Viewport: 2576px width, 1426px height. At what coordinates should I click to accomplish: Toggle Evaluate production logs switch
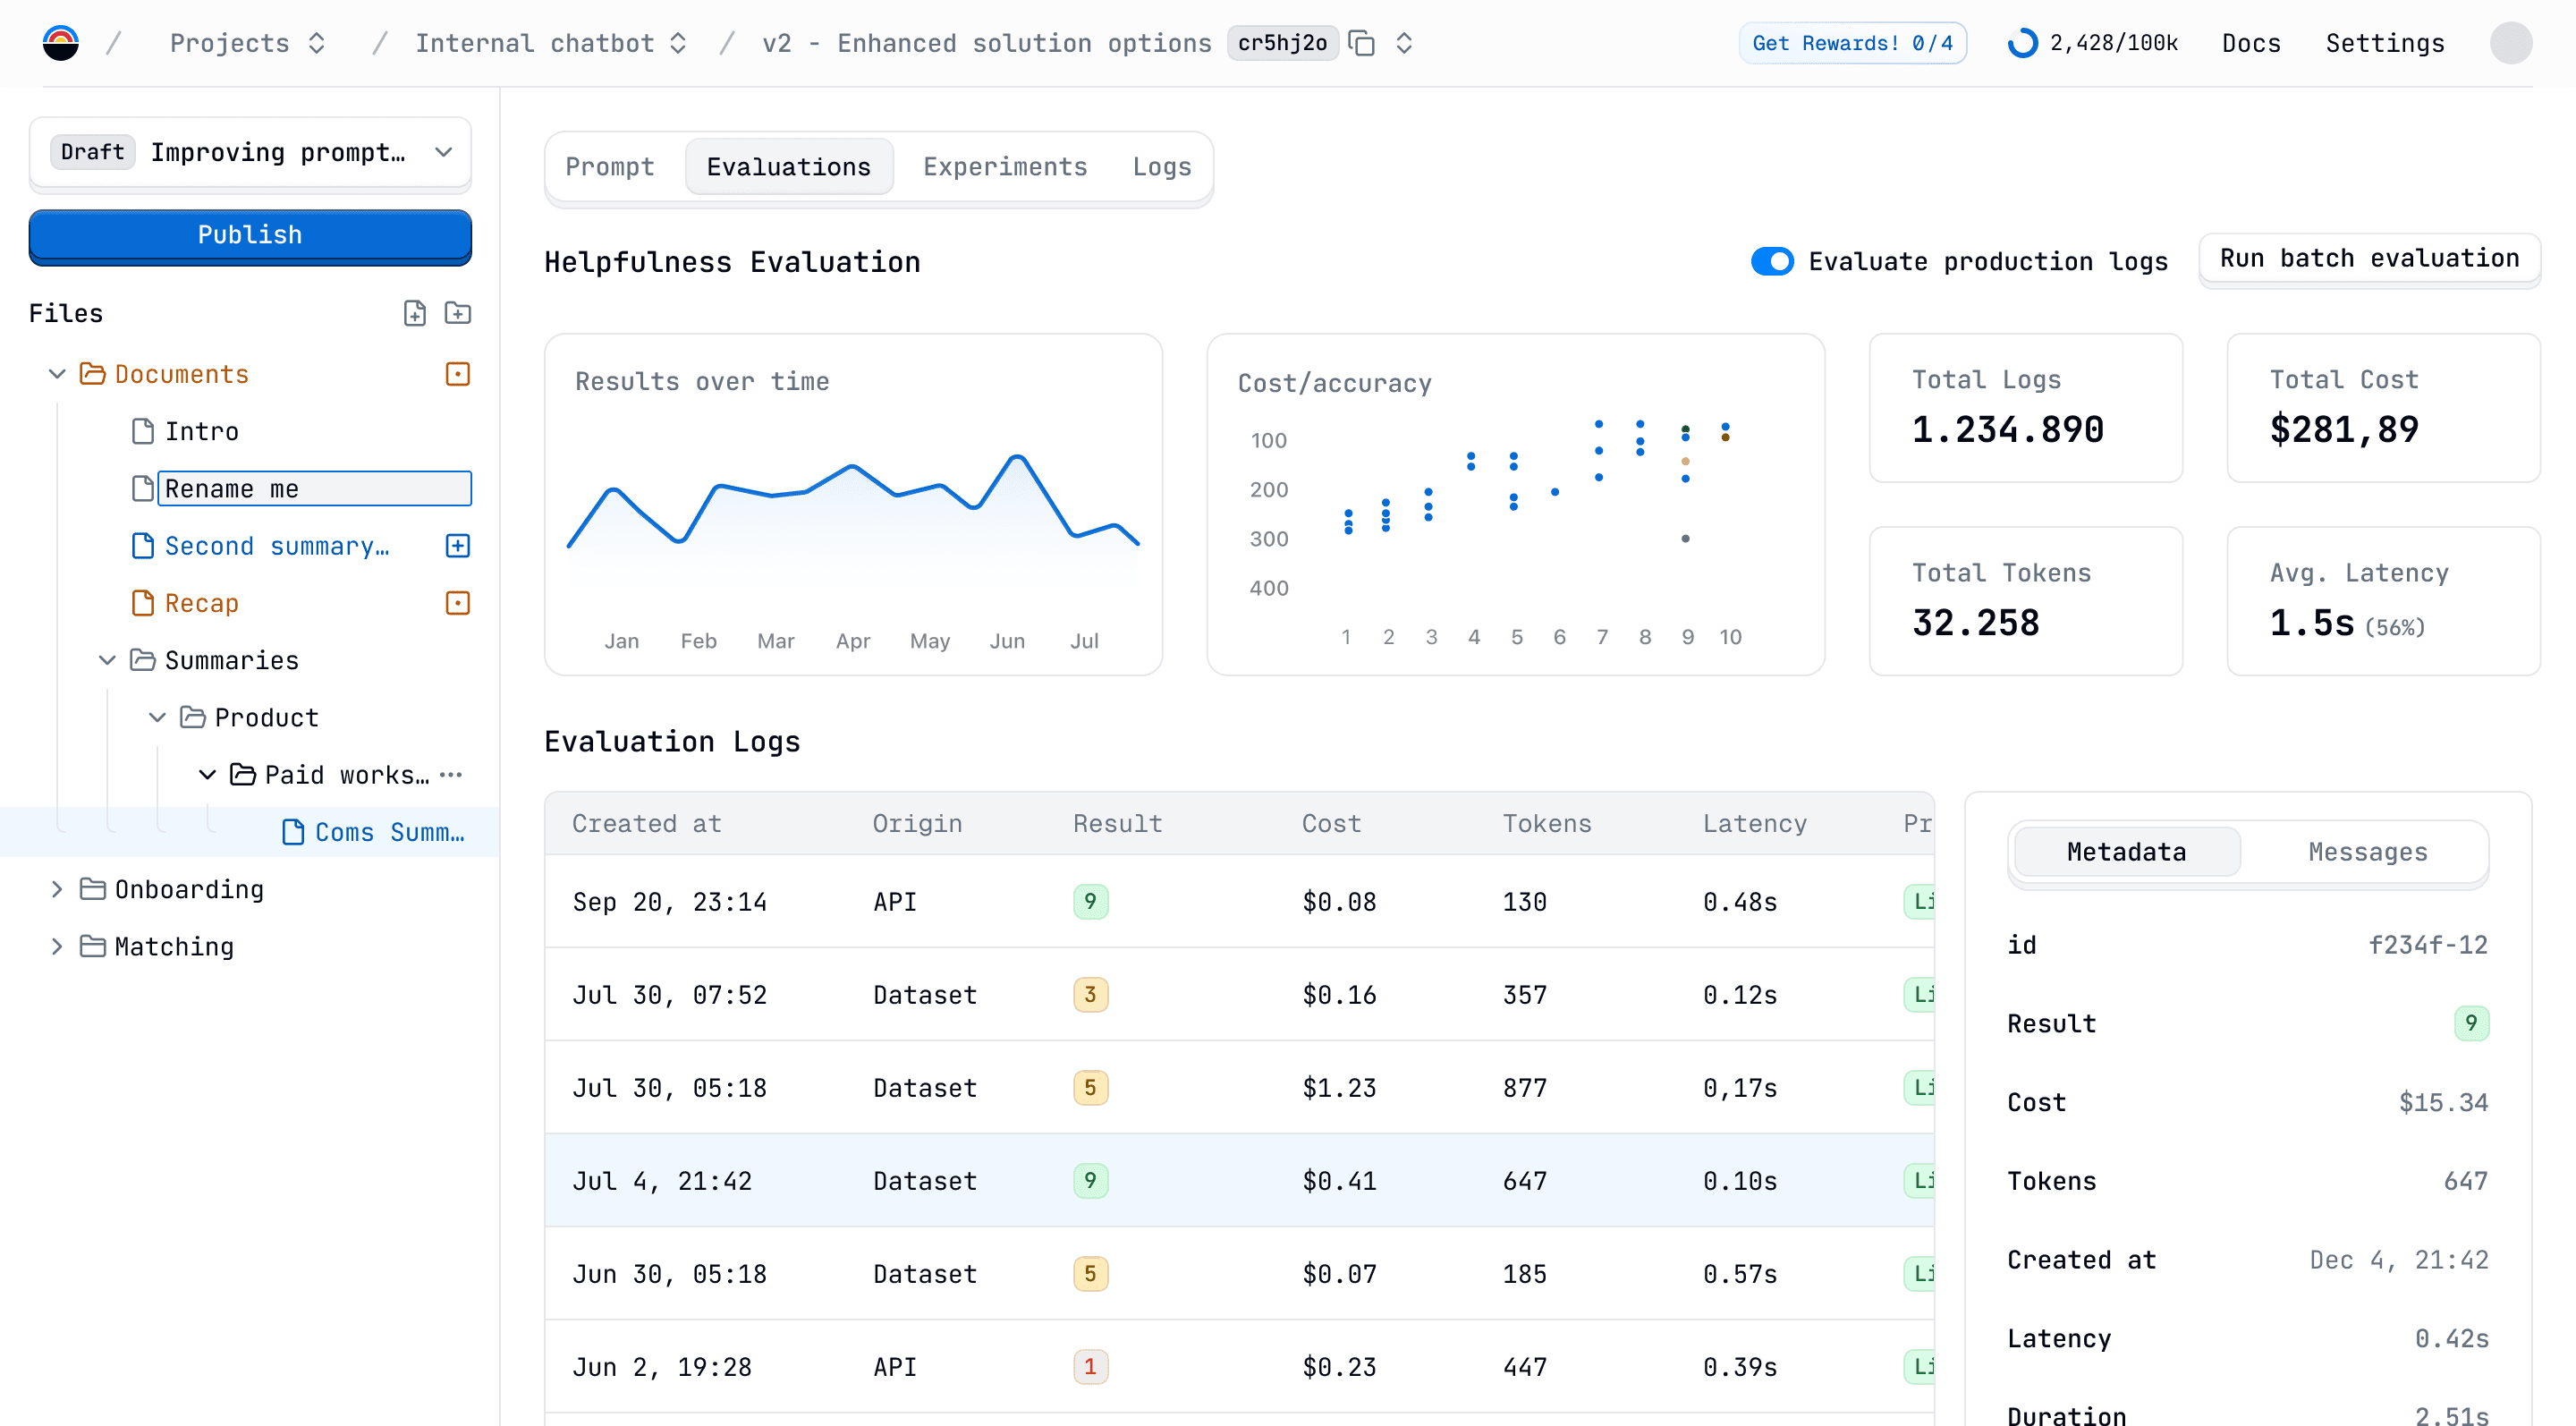click(x=1772, y=262)
